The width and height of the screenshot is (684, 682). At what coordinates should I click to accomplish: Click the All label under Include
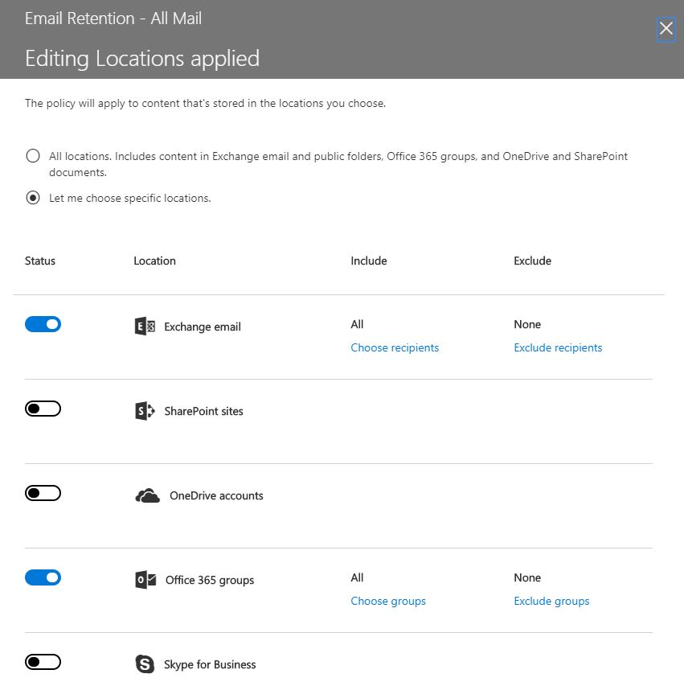(356, 324)
